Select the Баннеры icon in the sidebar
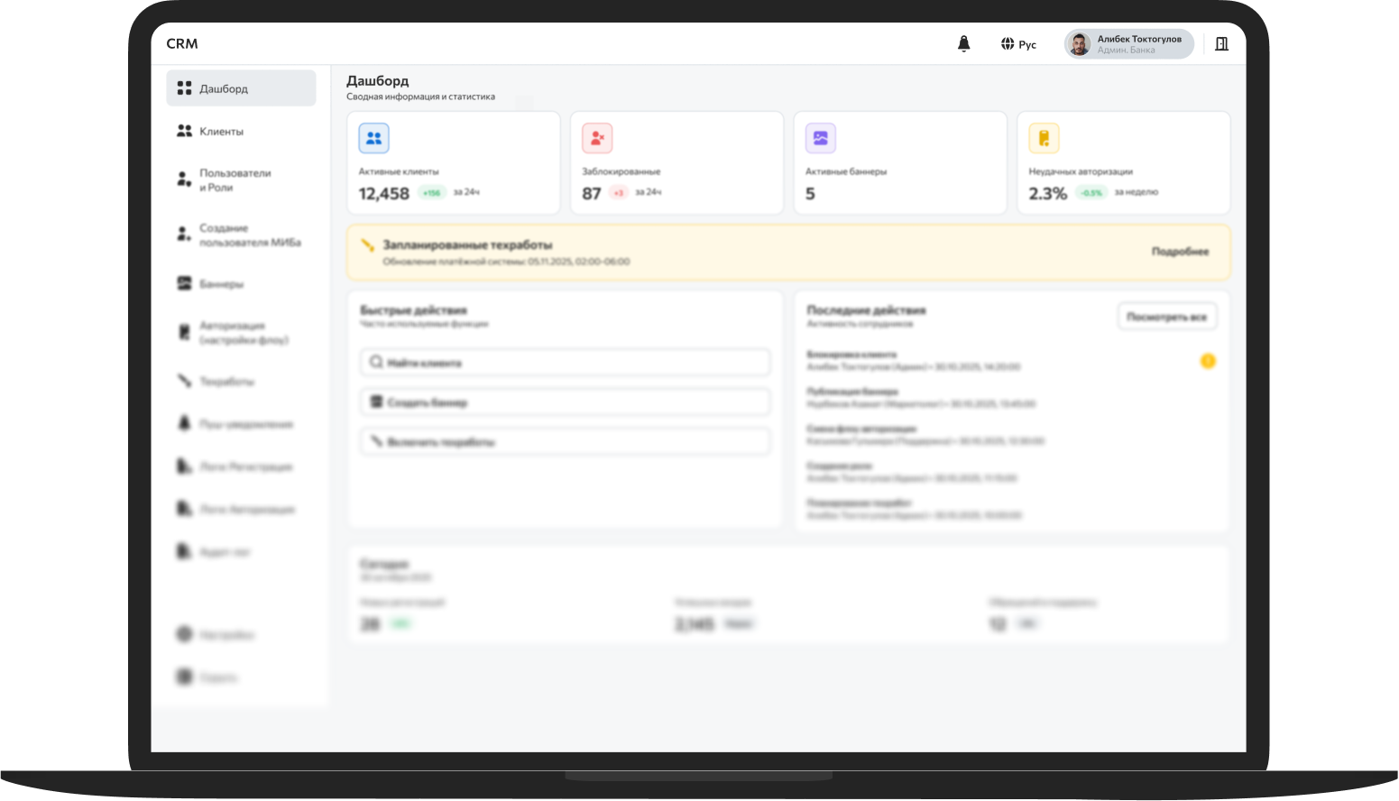 pos(184,282)
